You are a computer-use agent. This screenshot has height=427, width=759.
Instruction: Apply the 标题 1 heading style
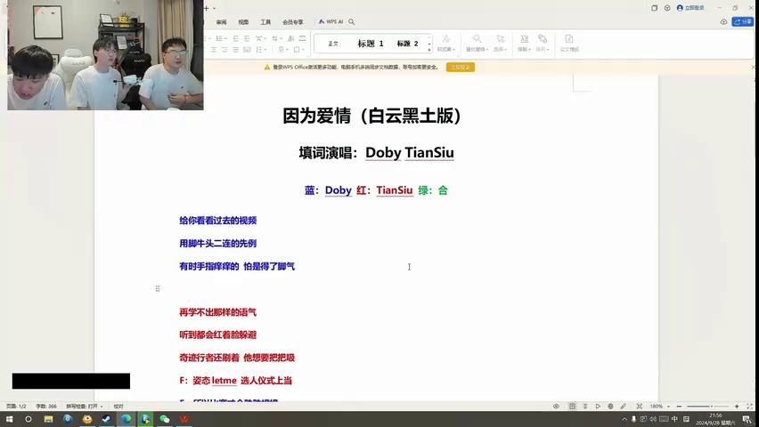[371, 44]
